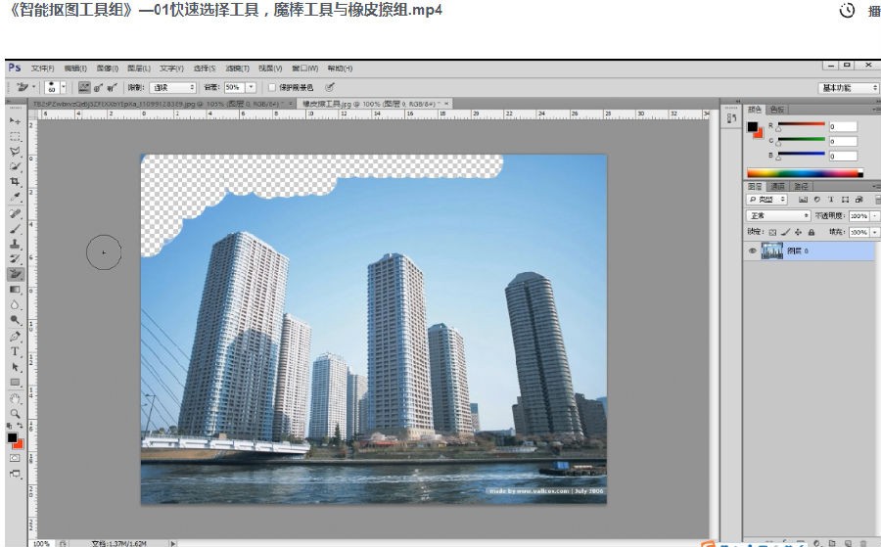Select the Move tool
This screenshot has height=547, width=881.
15,120
